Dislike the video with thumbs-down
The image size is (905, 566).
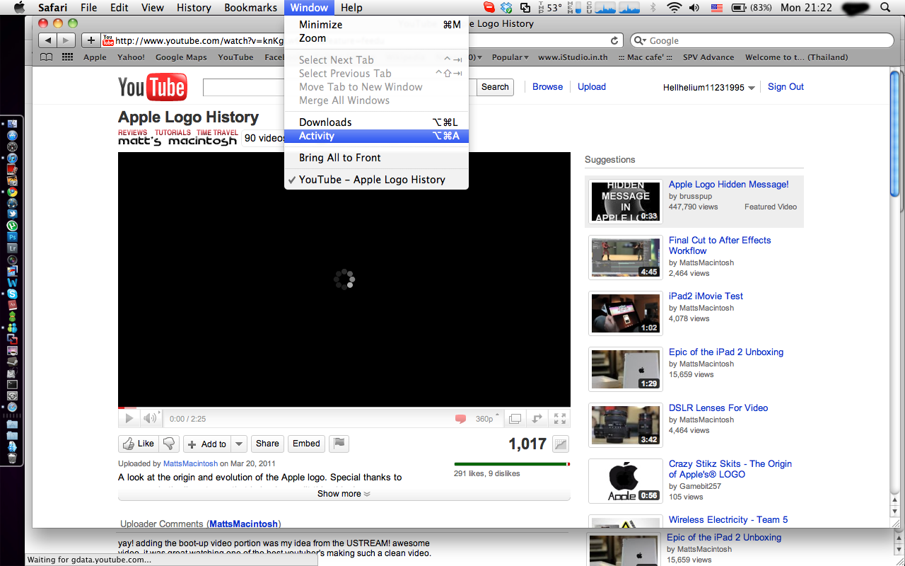click(168, 444)
